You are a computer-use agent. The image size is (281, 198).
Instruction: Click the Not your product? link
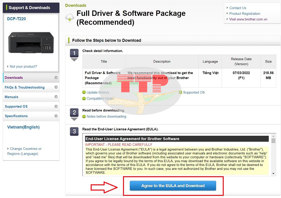(23, 66)
